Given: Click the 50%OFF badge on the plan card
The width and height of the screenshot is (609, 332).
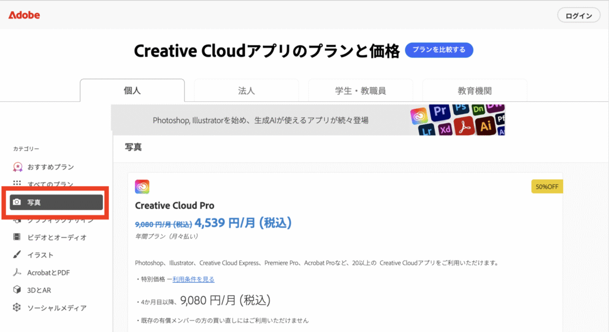Looking at the screenshot, I should (x=547, y=186).
